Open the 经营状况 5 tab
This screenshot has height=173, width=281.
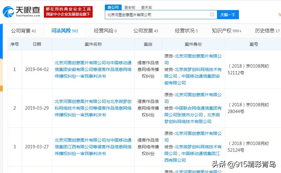186,31
